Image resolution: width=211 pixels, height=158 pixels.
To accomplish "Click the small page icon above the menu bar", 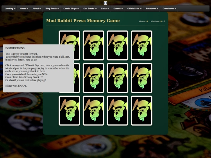I will point(105,3).
